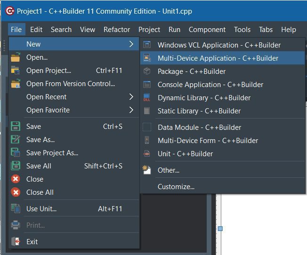This screenshot has height=255, width=307.
Task: Click the Windows VCL Application icon
Action: [x=147, y=45]
